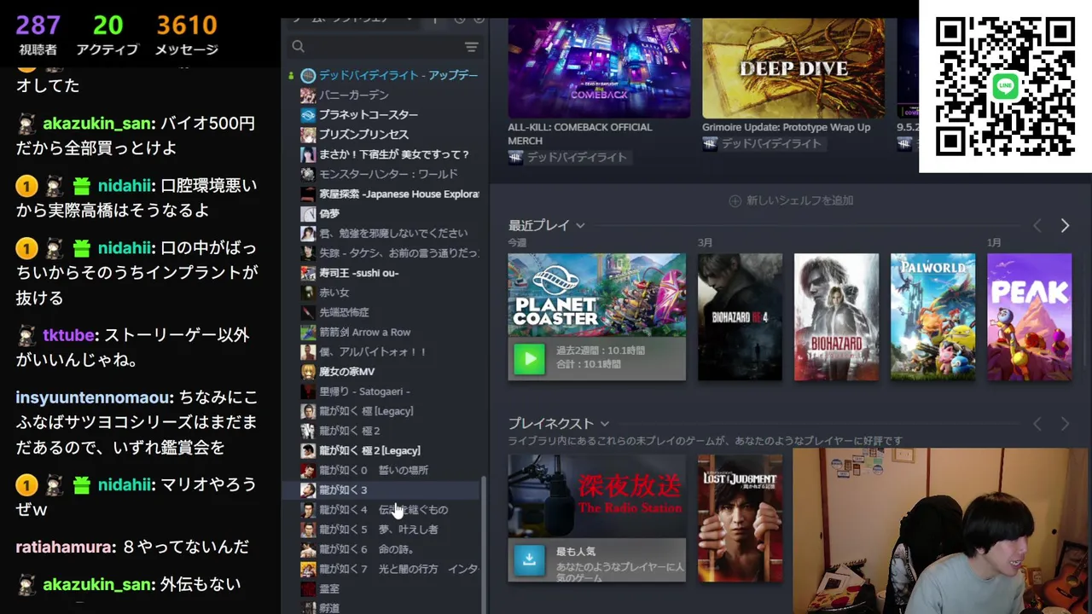Open the DEEP DIVE news banner image
Viewport: 1092px width, 614px height.
point(793,68)
